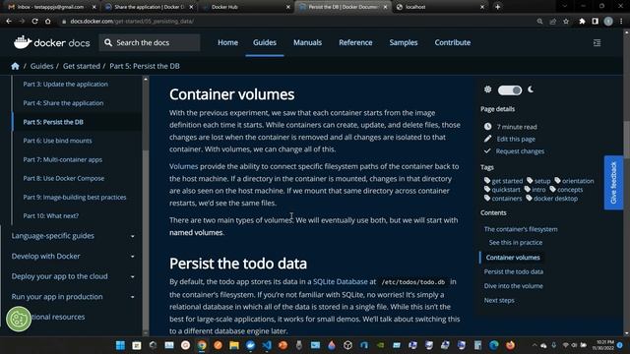Click the search magnifier icon

tap(108, 42)
